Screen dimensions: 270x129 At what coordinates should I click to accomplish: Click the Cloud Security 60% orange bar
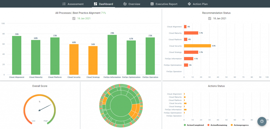74,59
